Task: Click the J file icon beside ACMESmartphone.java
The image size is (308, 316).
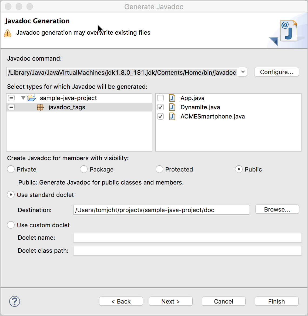Action: coord(172,116)
